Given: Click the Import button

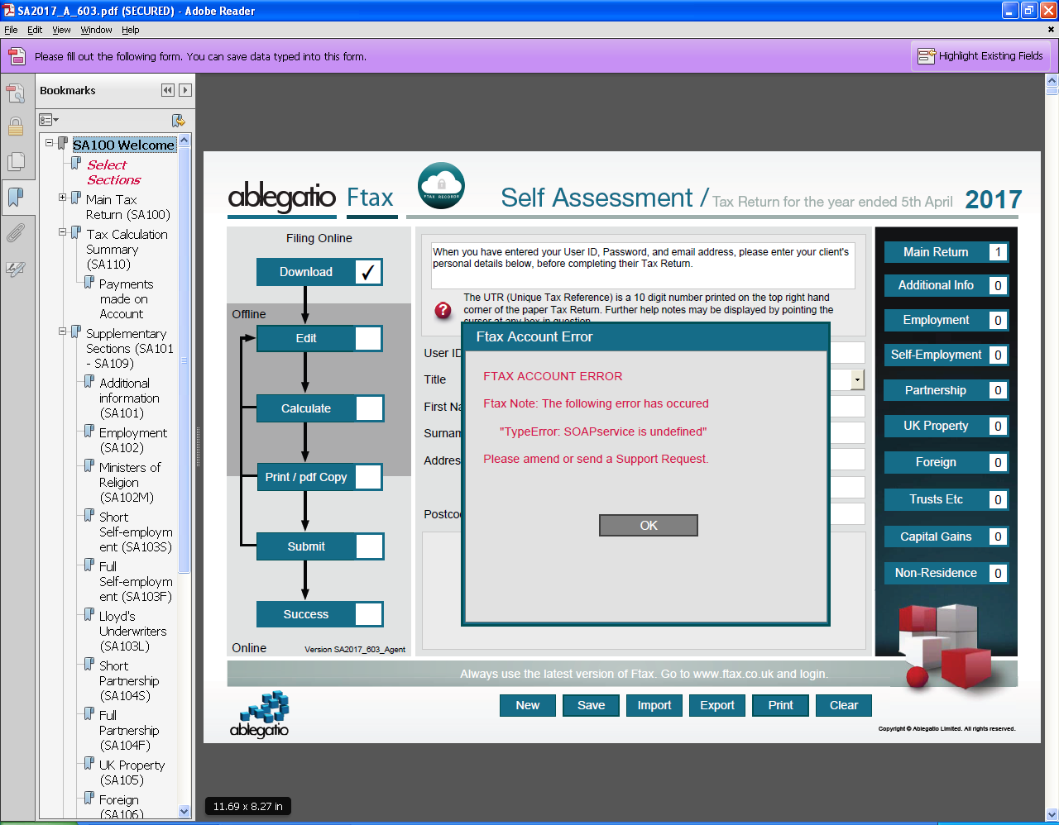Looking at the screenshot, I should (654, 705).
